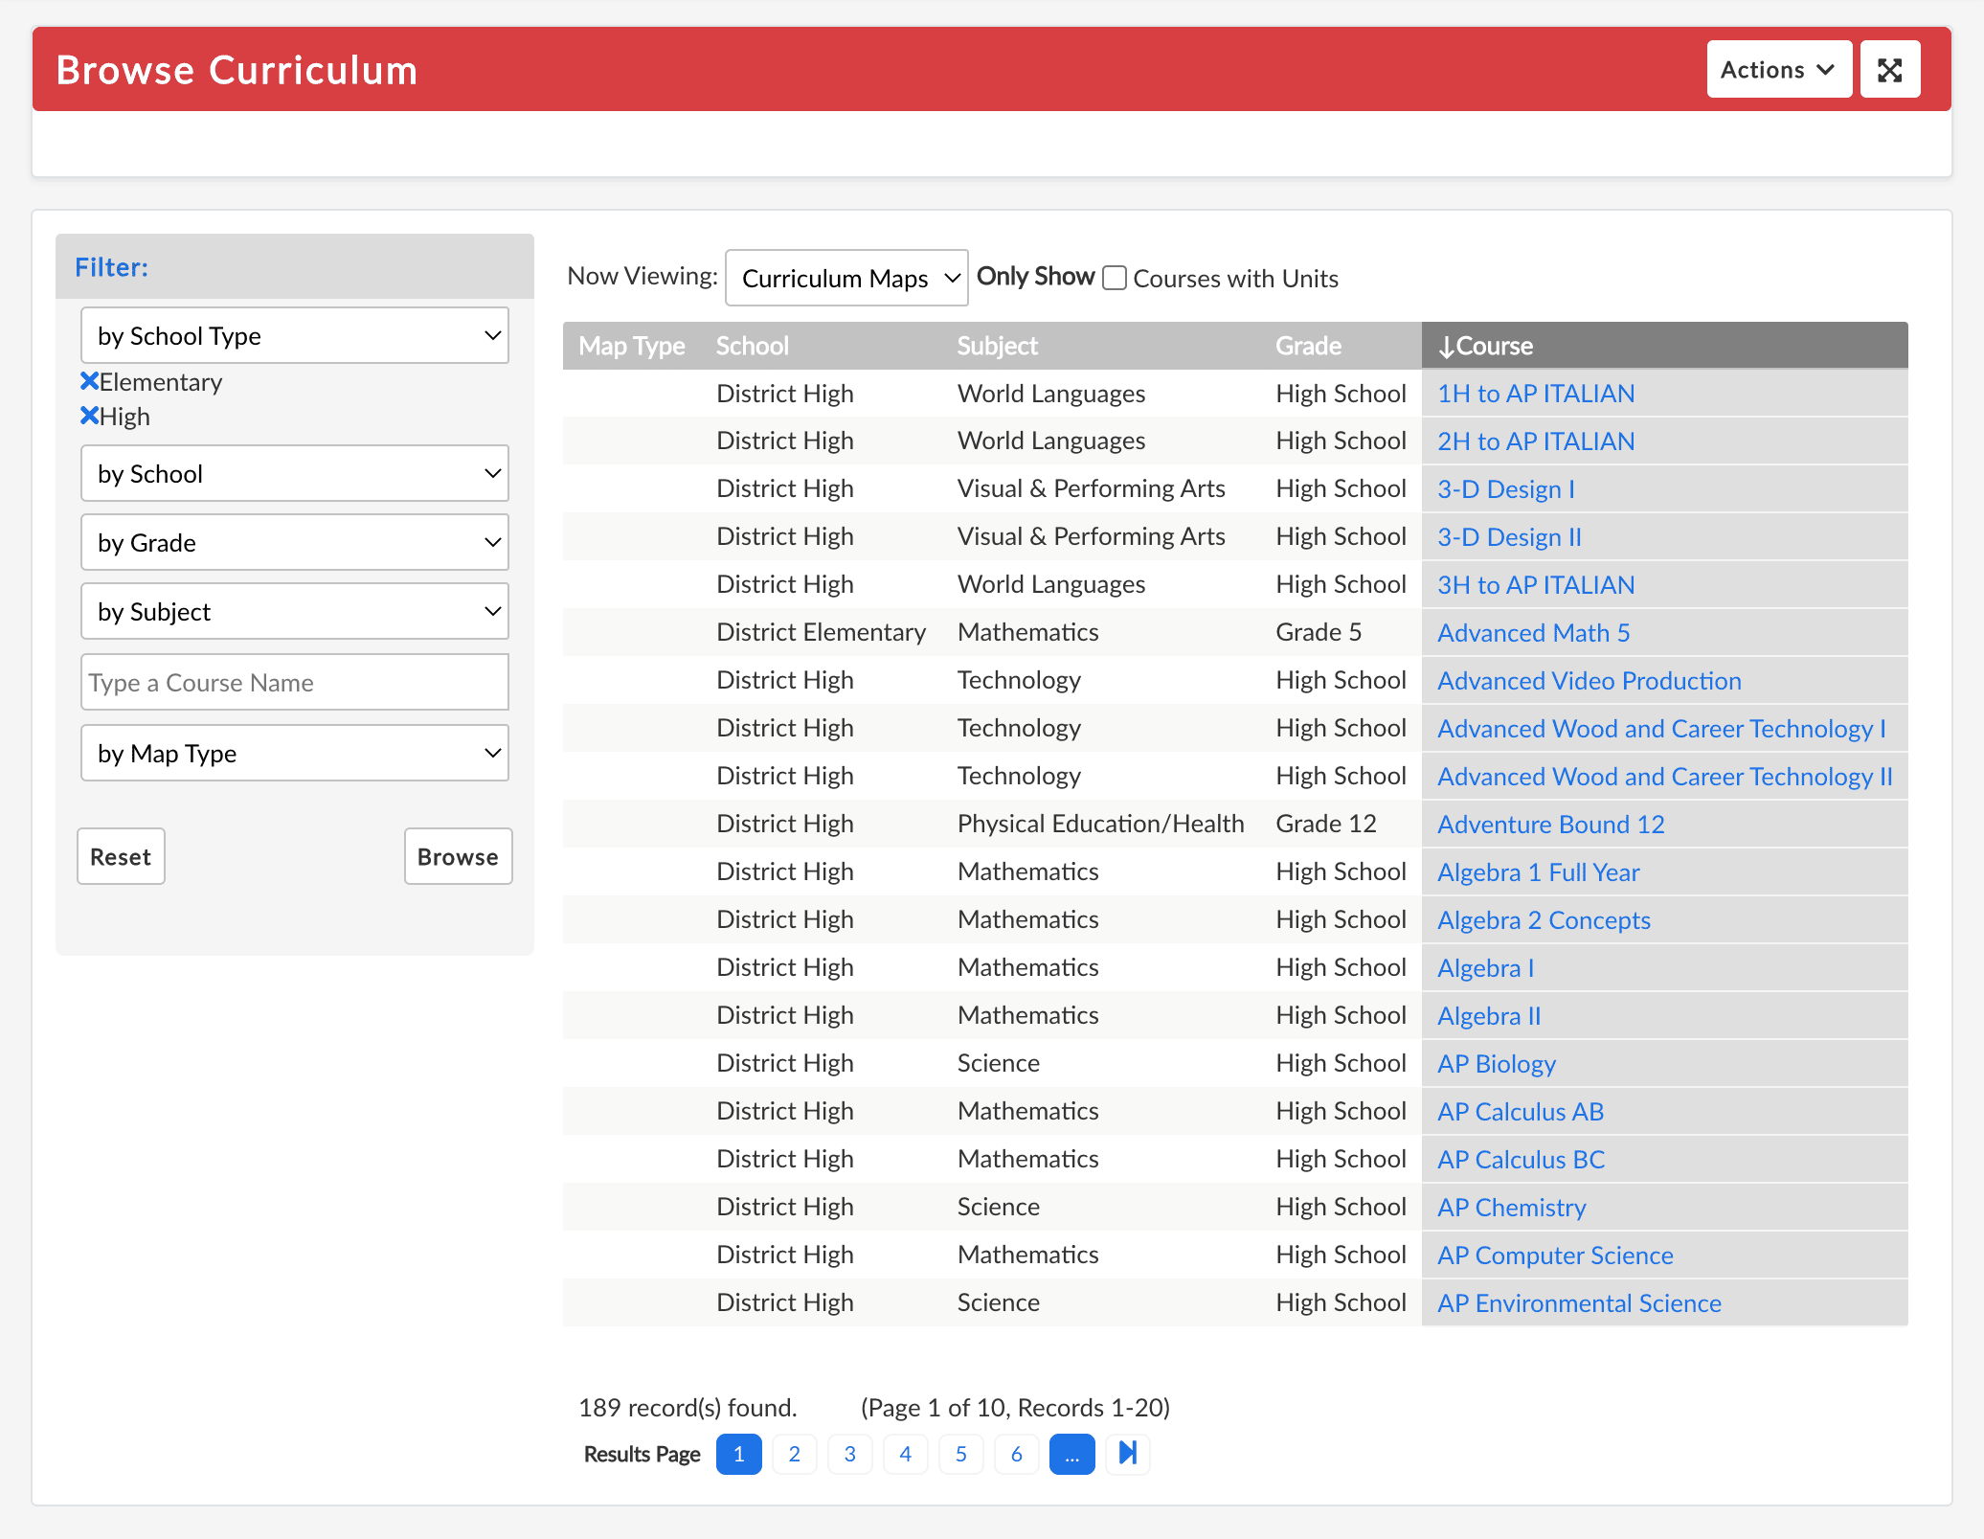Open the Now Viewing Curriculum Maps dropdown

846,278
